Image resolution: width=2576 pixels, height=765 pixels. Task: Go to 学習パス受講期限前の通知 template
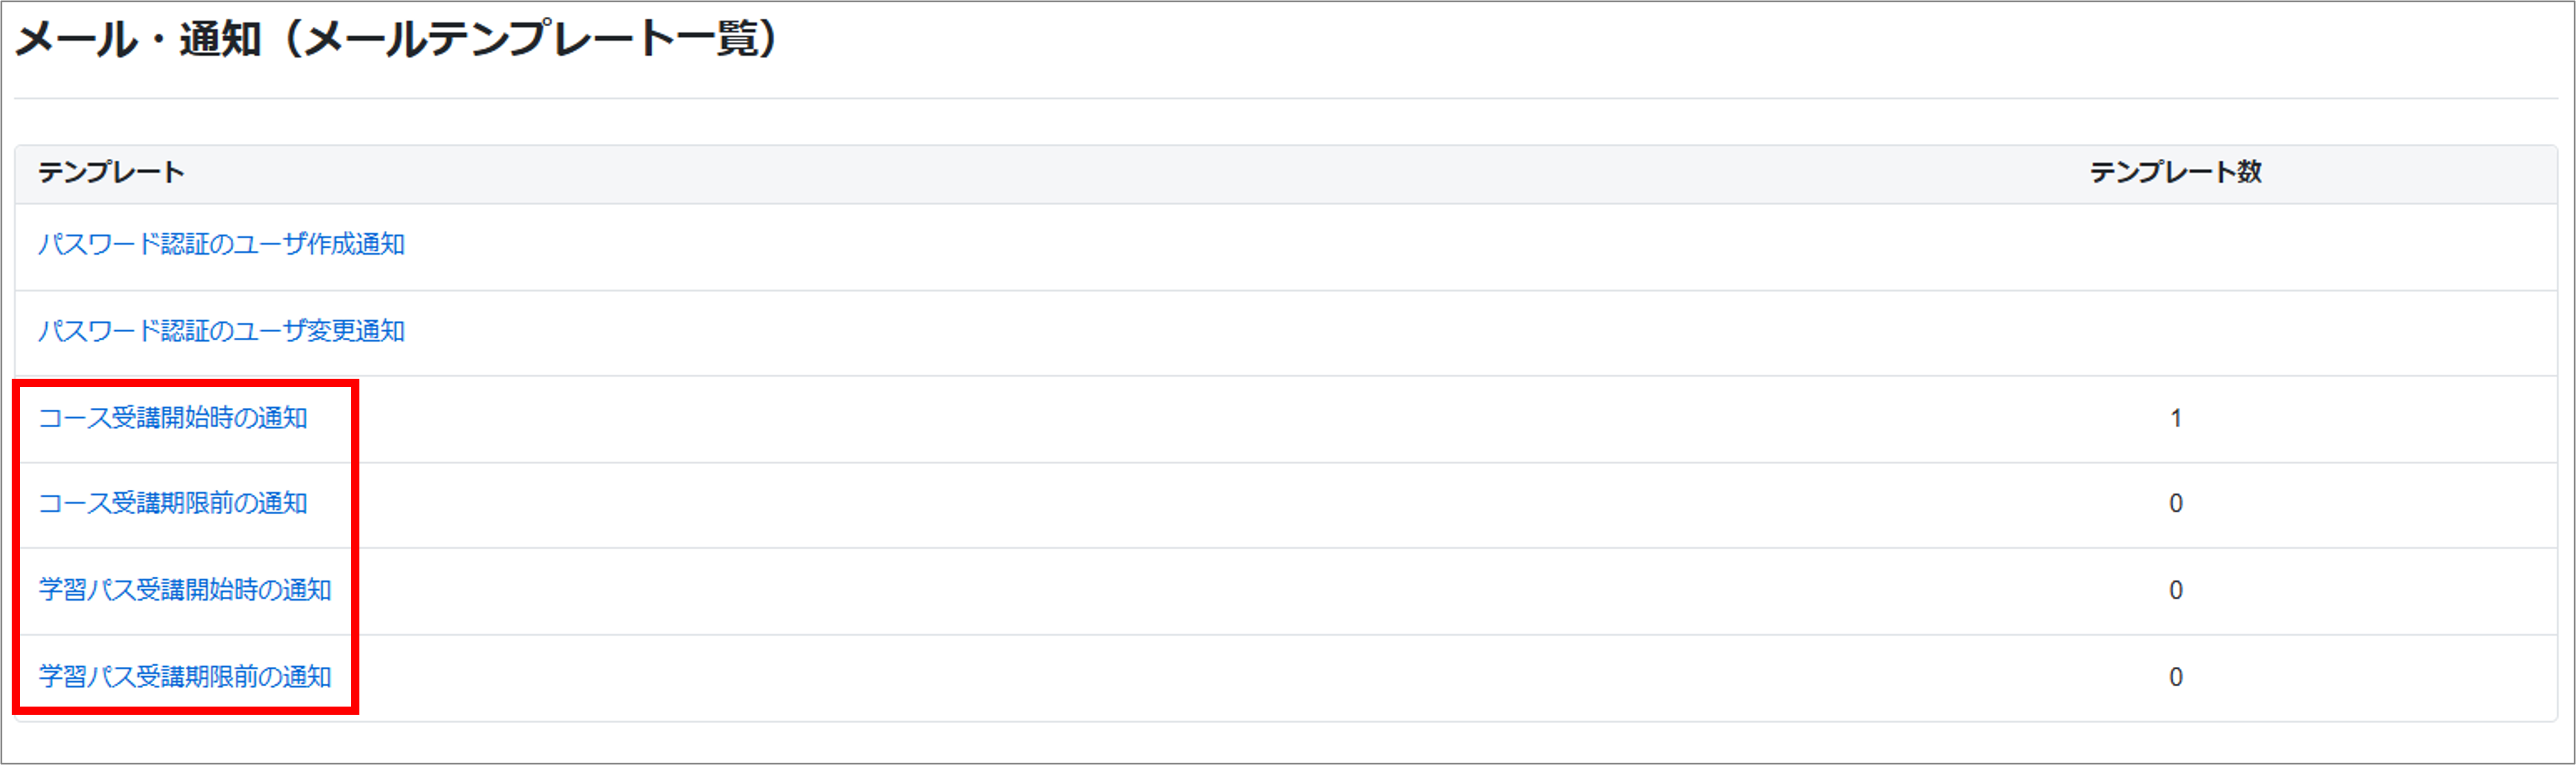click(185, 677)
